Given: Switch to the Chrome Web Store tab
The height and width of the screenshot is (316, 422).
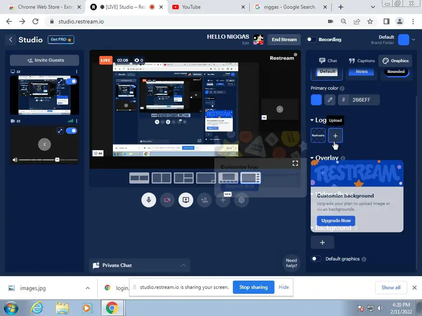Looking at the screenshot, I should (x=45, y=7).
